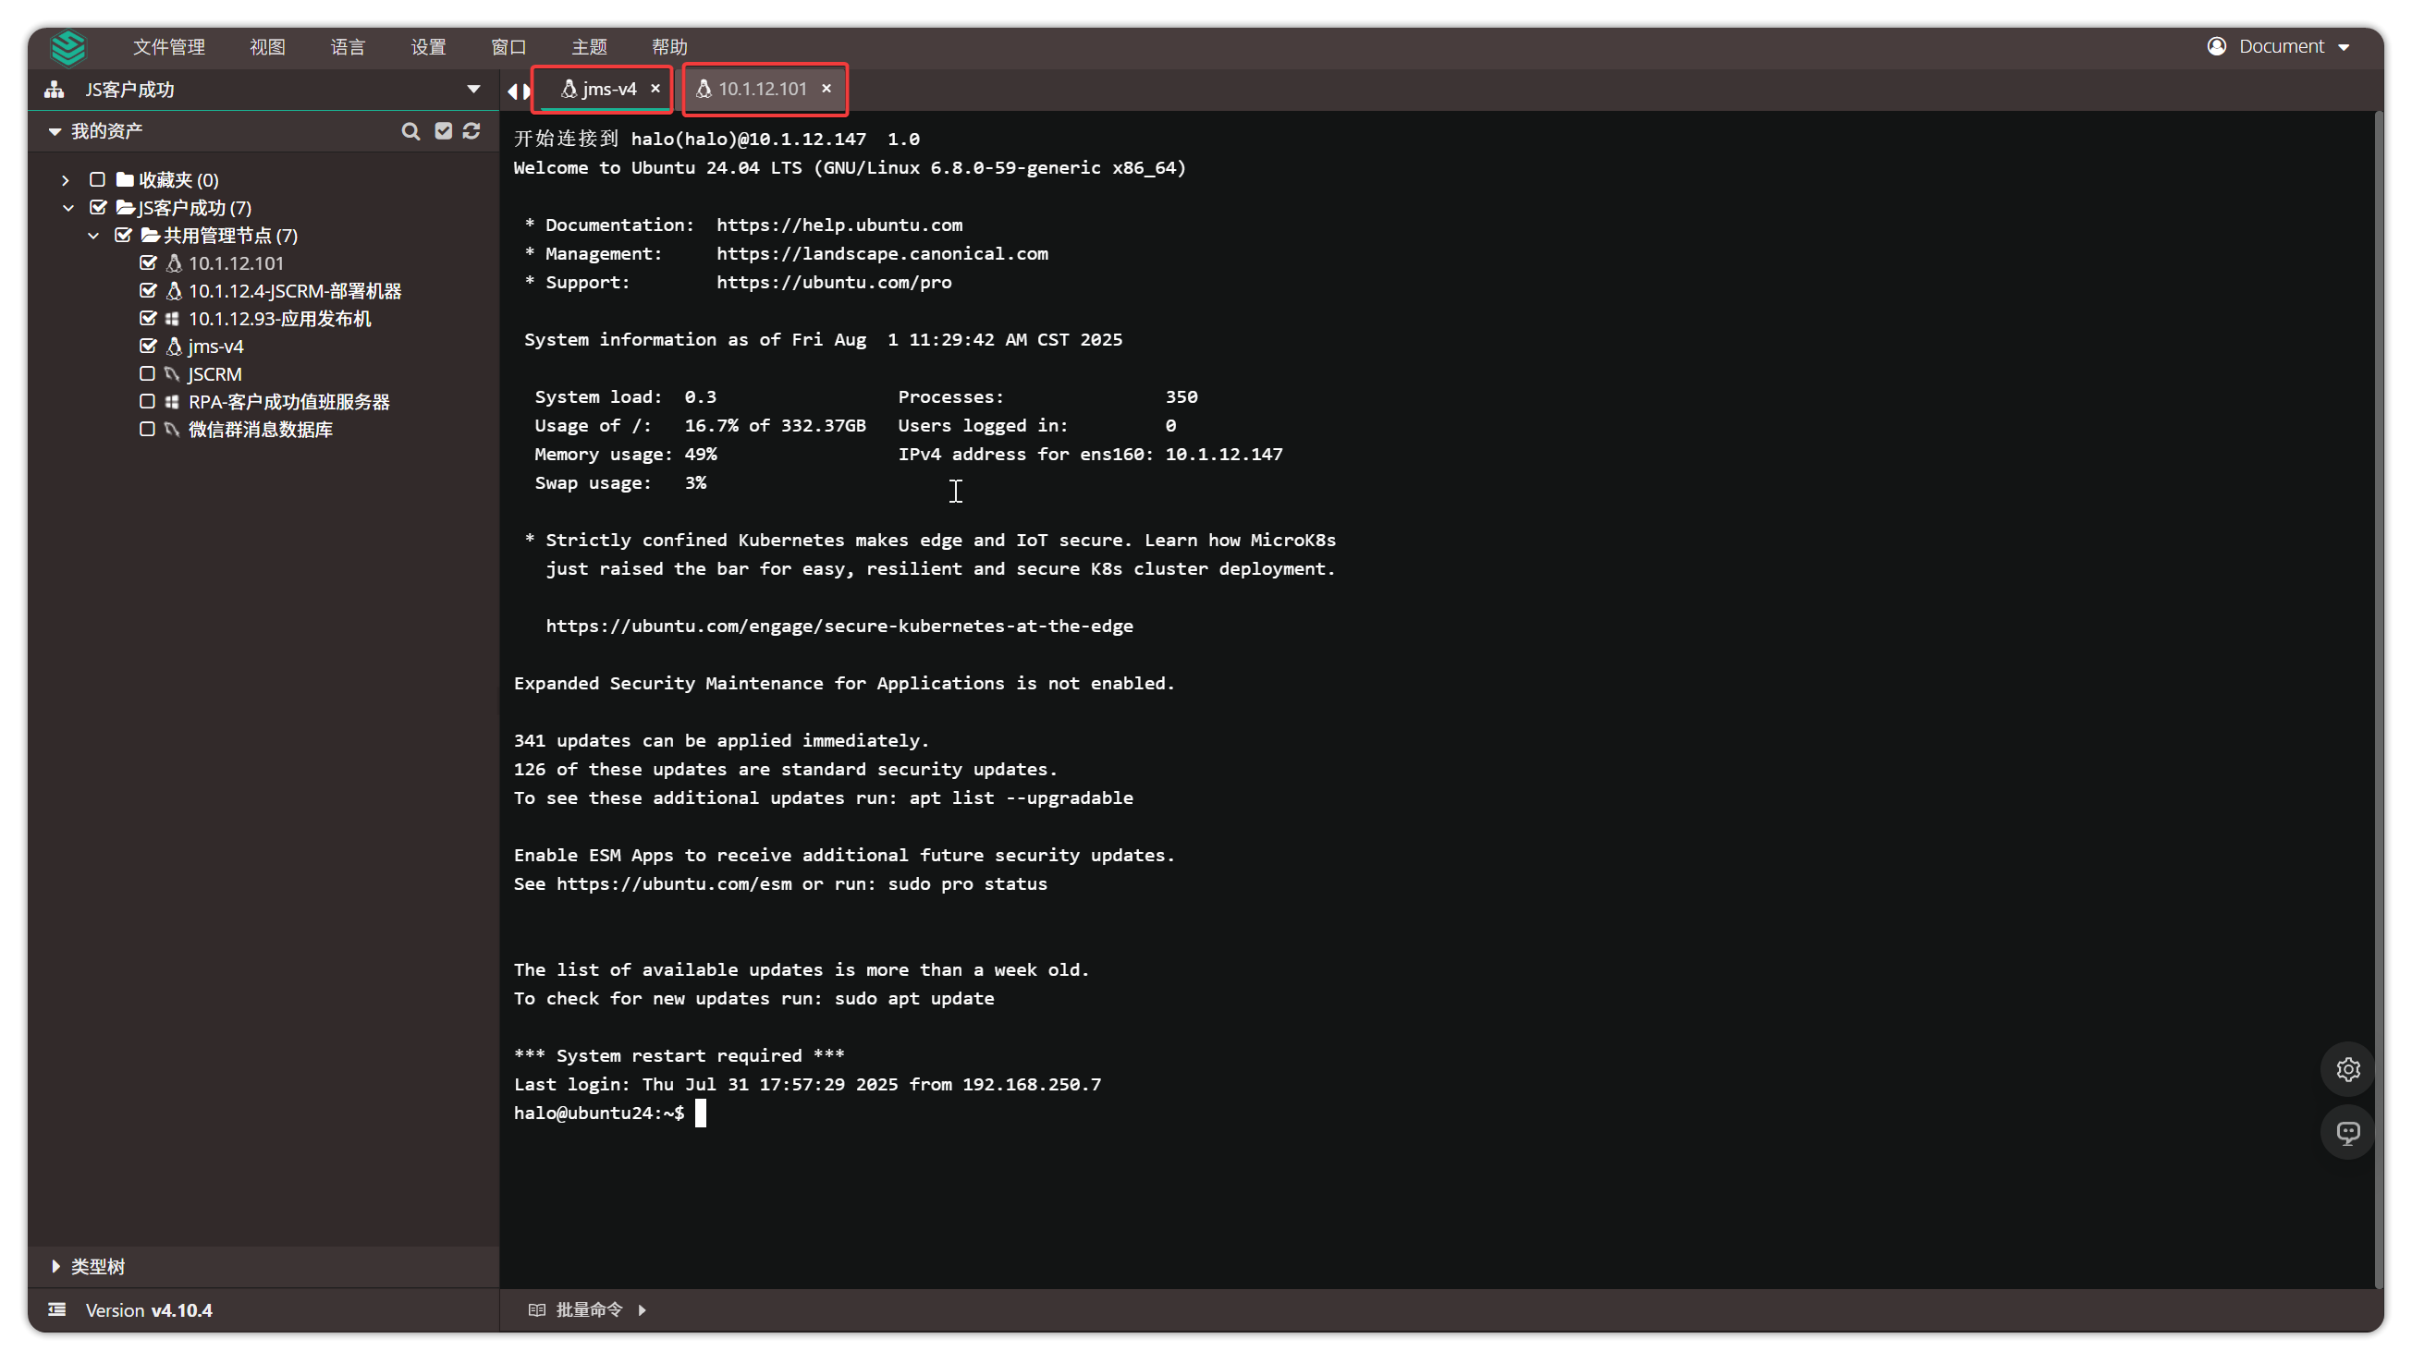Click the database icon of 微信群消息数据库
The height and width of the screenshot is (1351, 2412).
pyautogui.click(x=172, y=430)
